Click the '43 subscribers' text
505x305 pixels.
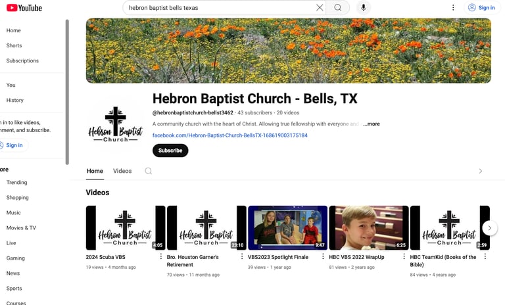[254, 112]
